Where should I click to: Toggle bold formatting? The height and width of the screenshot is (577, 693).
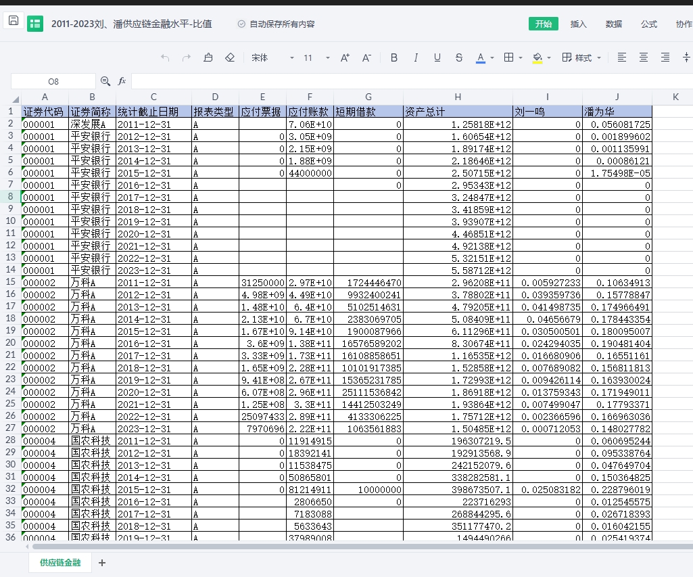(x=393, y=57)
